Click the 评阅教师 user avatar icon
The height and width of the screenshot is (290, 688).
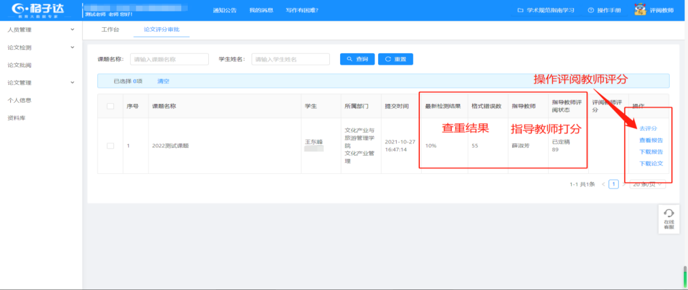coord(640,10)
